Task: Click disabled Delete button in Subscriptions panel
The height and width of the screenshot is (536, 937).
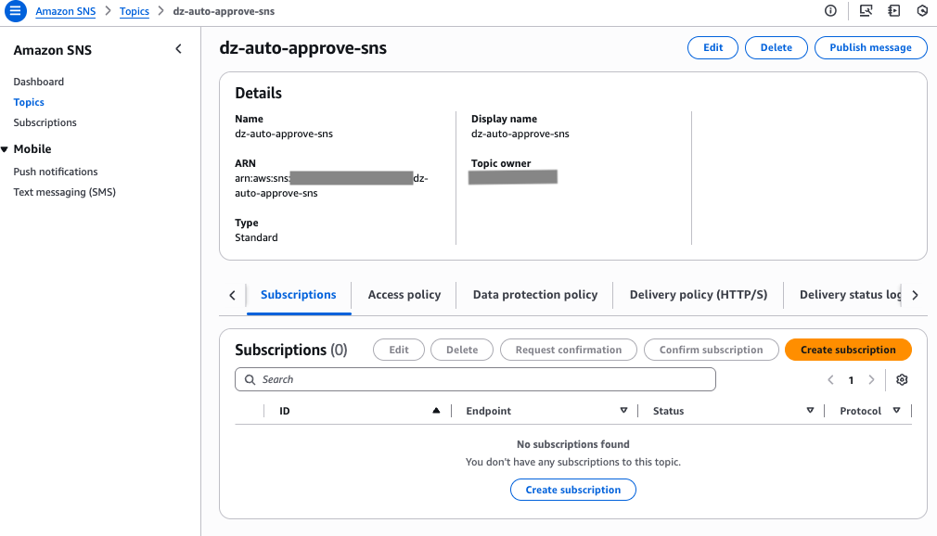Action: 462,350
